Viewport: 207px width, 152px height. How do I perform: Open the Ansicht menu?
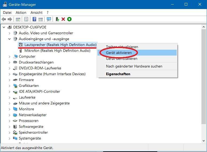(x=36, y=12)
